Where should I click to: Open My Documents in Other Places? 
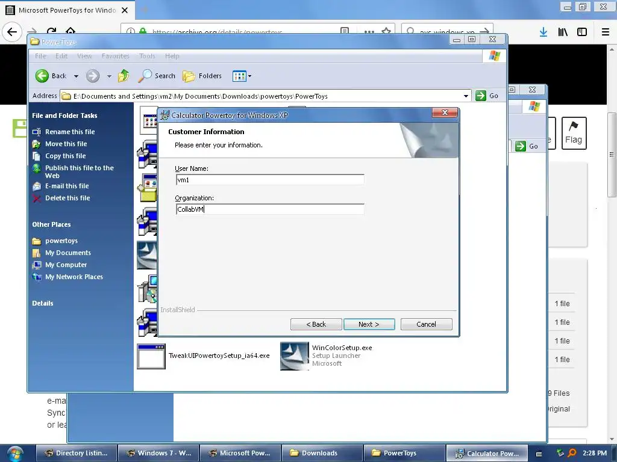[x=67, y=253]
